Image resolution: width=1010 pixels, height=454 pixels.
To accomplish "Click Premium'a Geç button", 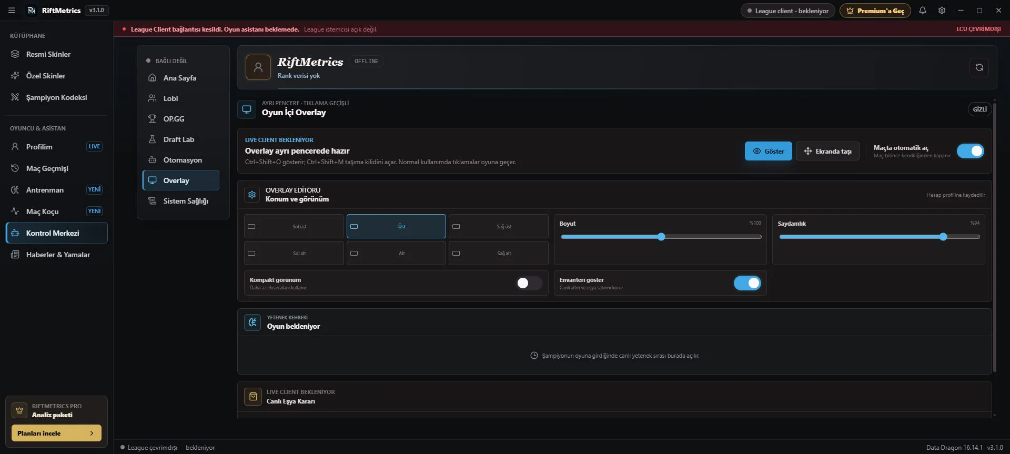I will (x=875, y=11).
